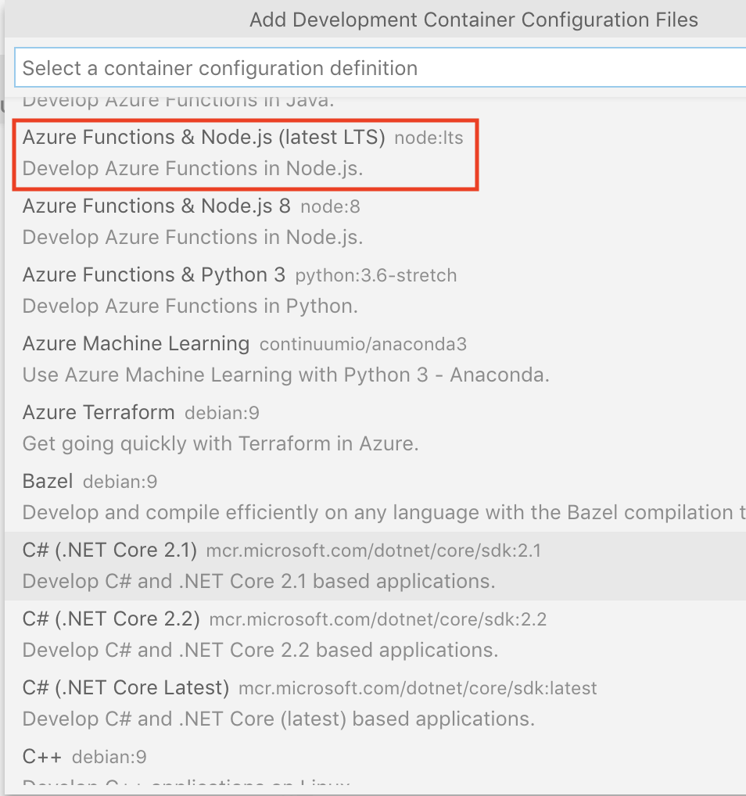Choose the Azure Terraform container definition
Image resolution: width=746 pixels, height=796 pixels.
[99, 413]
